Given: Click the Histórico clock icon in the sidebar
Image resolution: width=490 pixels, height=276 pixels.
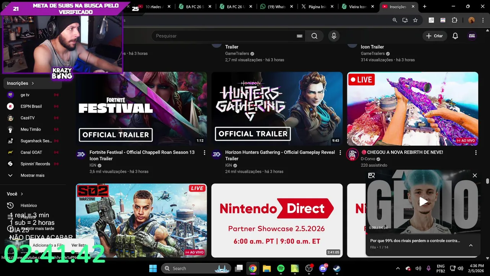Looking at the screenshot, I should (10, 205).
